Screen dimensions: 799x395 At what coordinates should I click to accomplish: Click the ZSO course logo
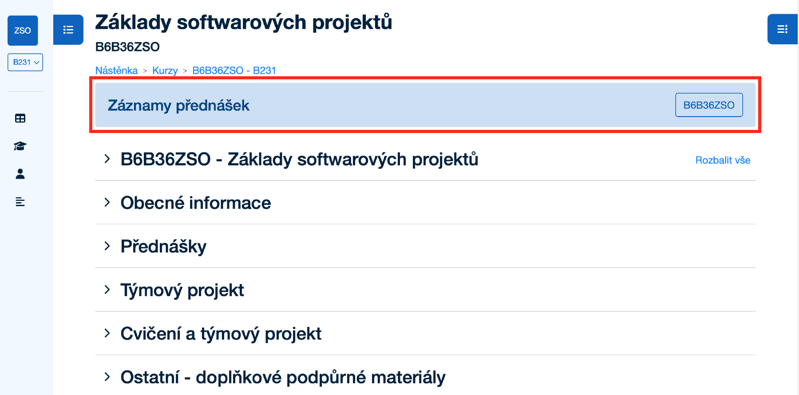point(22,31)
